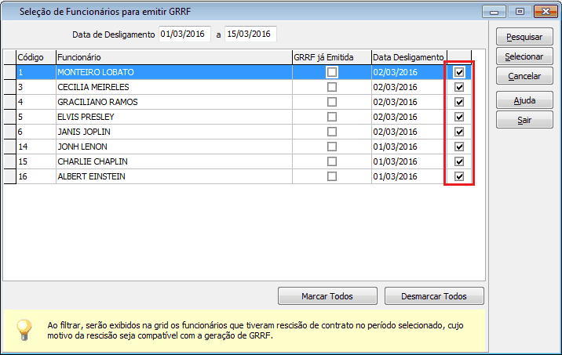Sort by Funcionário column header
Screen dimensions: 562x355
tap(173, 57)
